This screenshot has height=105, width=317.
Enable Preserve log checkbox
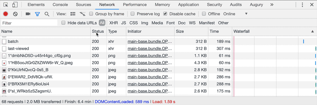pyautogui.click(x=133, y=14)
